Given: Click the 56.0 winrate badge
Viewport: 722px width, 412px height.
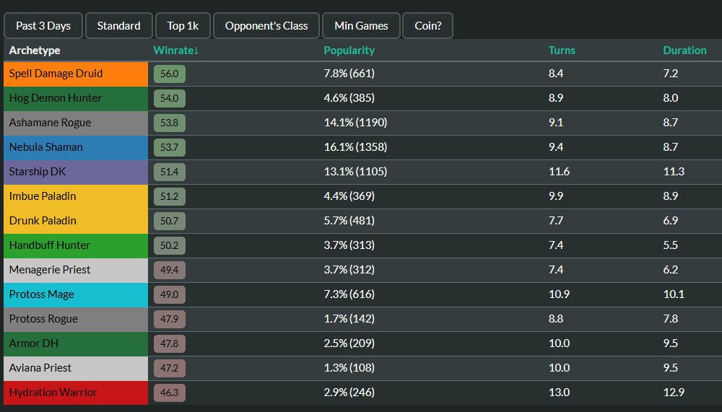Looking at the screenshot, I should click(170, 74).
